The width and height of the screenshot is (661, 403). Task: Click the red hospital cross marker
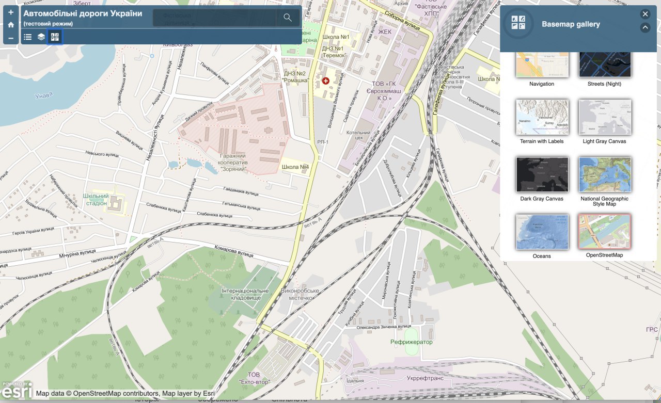(325, 81)
